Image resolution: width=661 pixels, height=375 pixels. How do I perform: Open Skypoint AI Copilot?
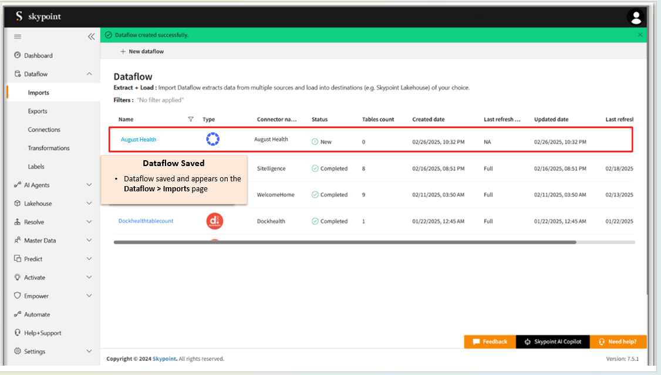pos(552,342)
